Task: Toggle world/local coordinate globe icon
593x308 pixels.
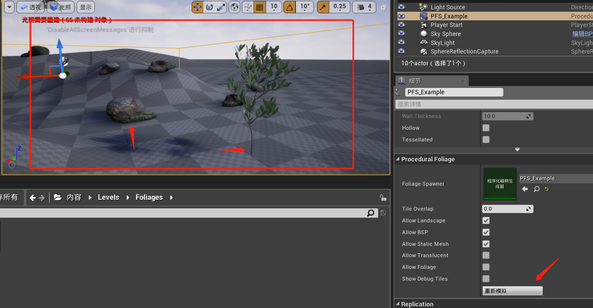Action: pos(234,7)
